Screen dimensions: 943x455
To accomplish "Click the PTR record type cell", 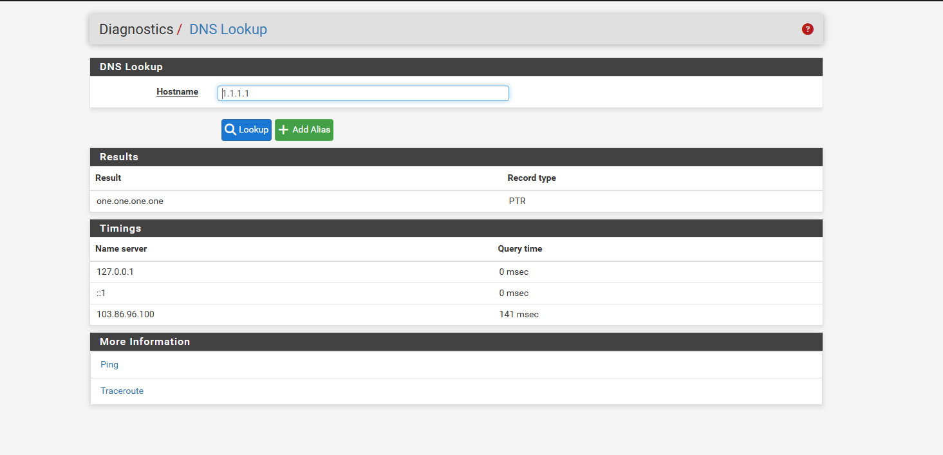I will click(x=517, y=201).
